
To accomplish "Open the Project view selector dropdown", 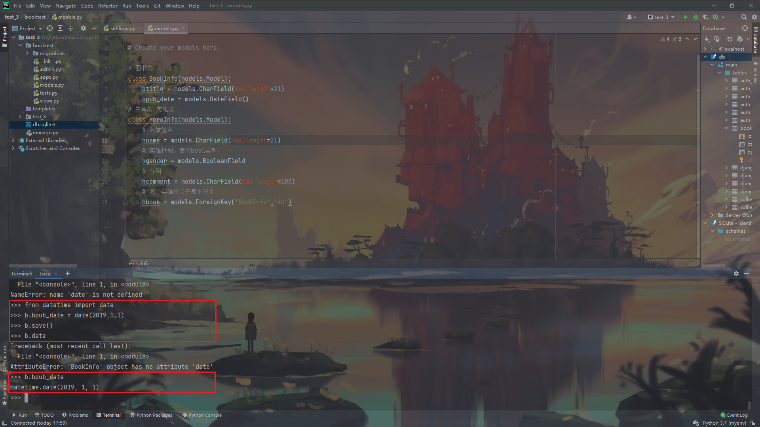I will coord(27,28).
